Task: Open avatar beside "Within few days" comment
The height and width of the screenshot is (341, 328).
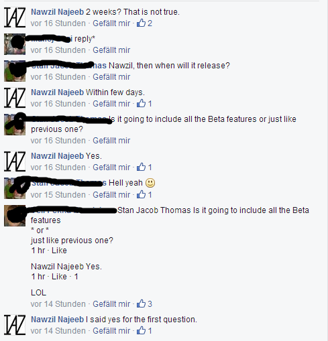Action: coord(15,98)
